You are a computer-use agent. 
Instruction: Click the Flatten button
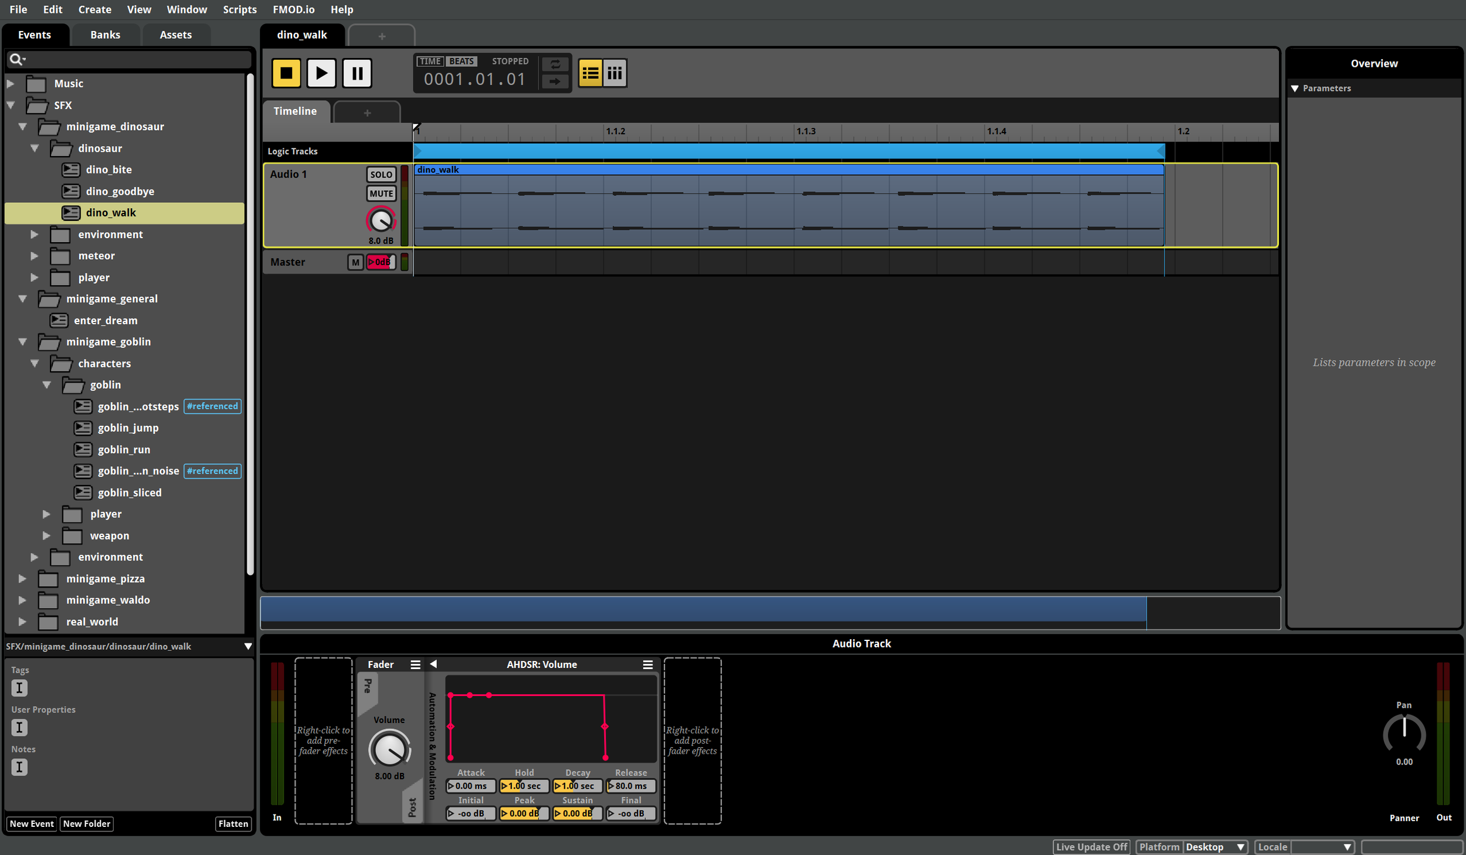pyautogui.click(x=233, y=823)
